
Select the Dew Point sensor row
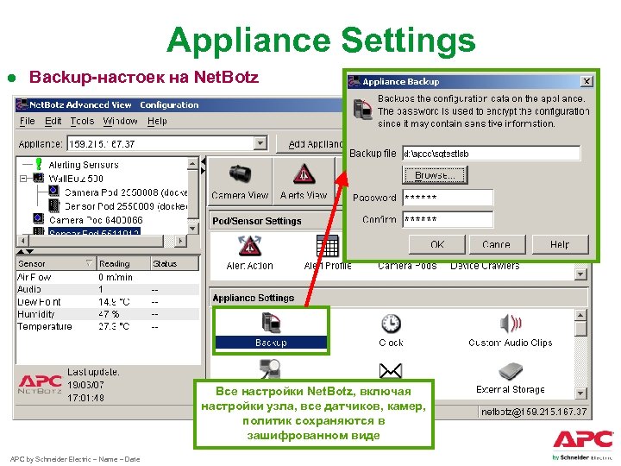[x=108, y=302]
